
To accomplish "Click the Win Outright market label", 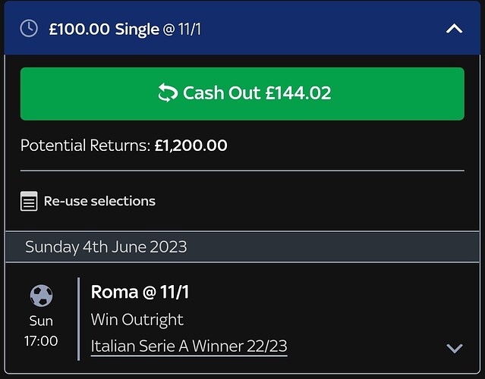I will pyautogui.click(x=137, y=319).
